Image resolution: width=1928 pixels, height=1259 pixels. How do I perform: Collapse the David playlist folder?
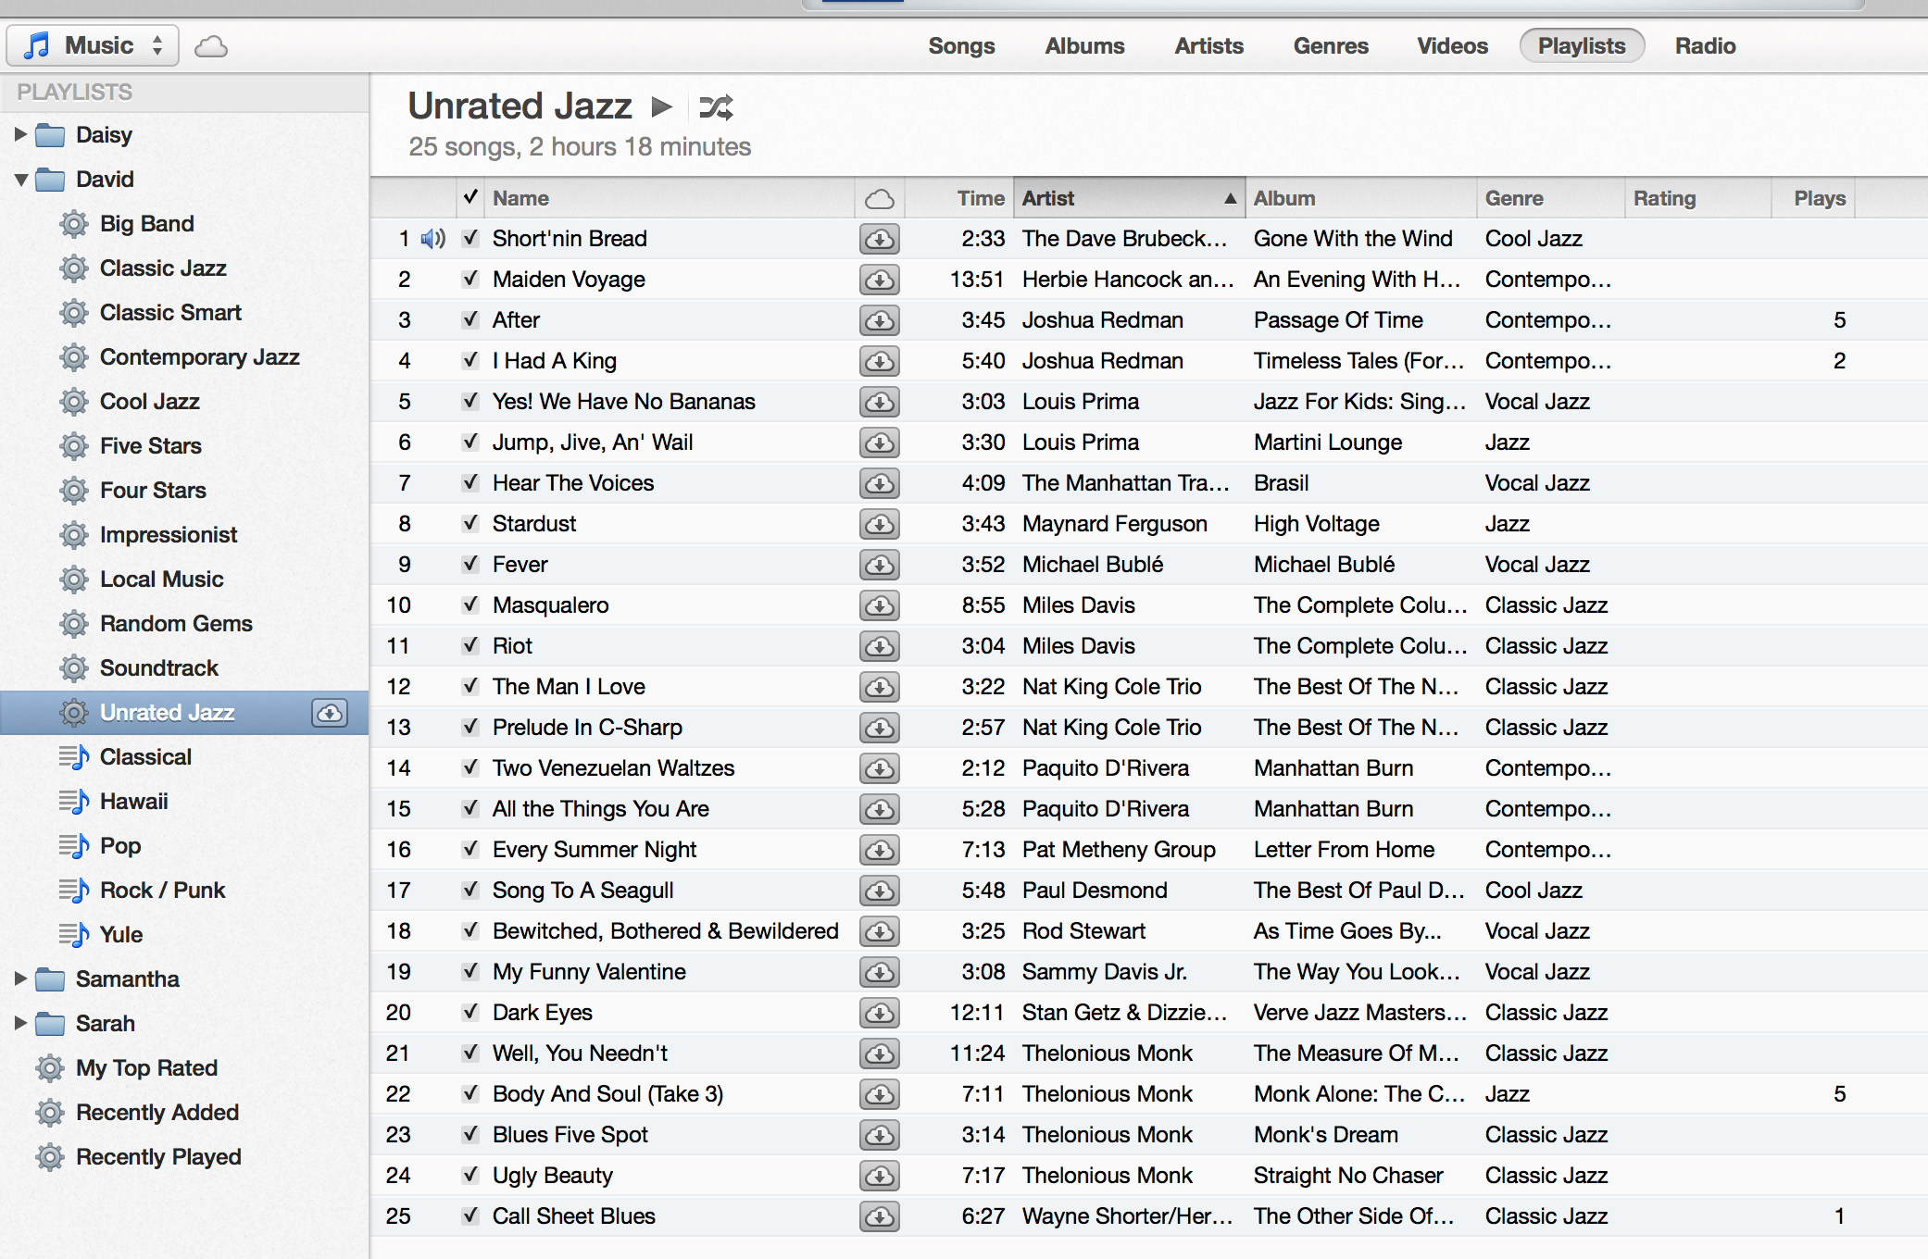point(20,180)
